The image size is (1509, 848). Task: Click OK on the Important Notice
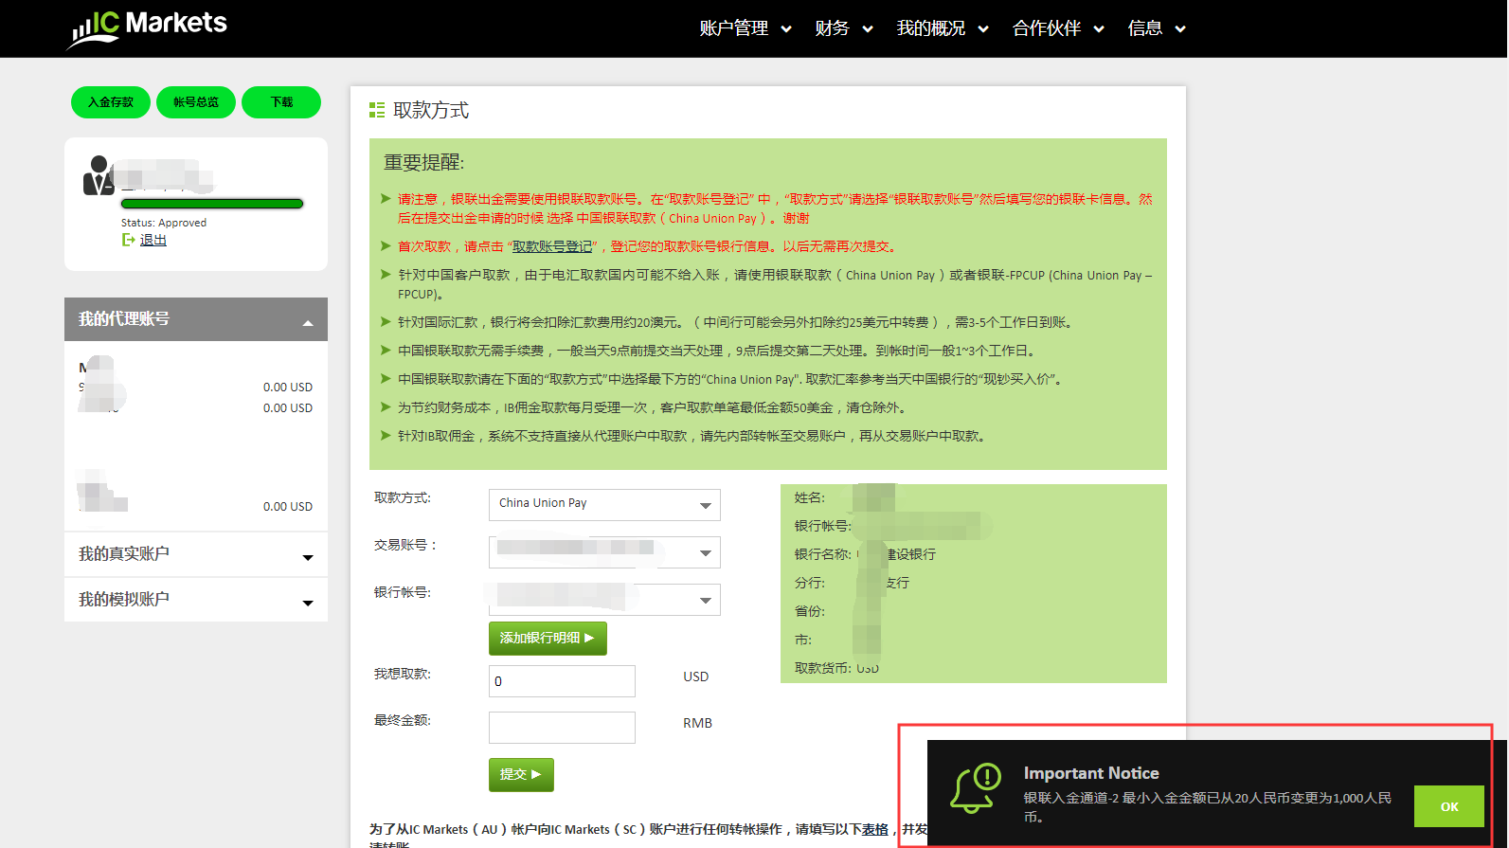coord(1449,806)
